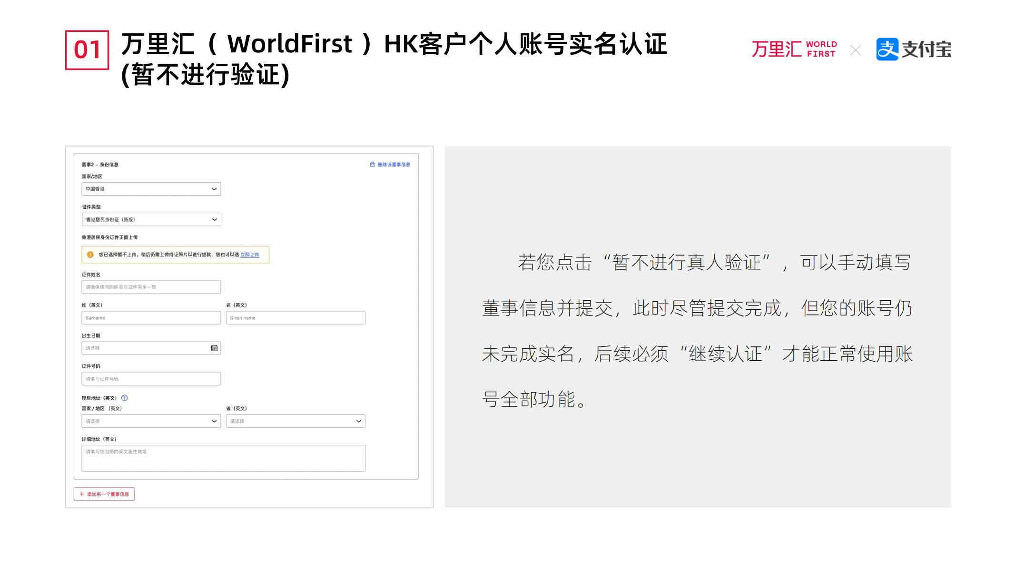Click the 名（英文）label

pos(237,305)
